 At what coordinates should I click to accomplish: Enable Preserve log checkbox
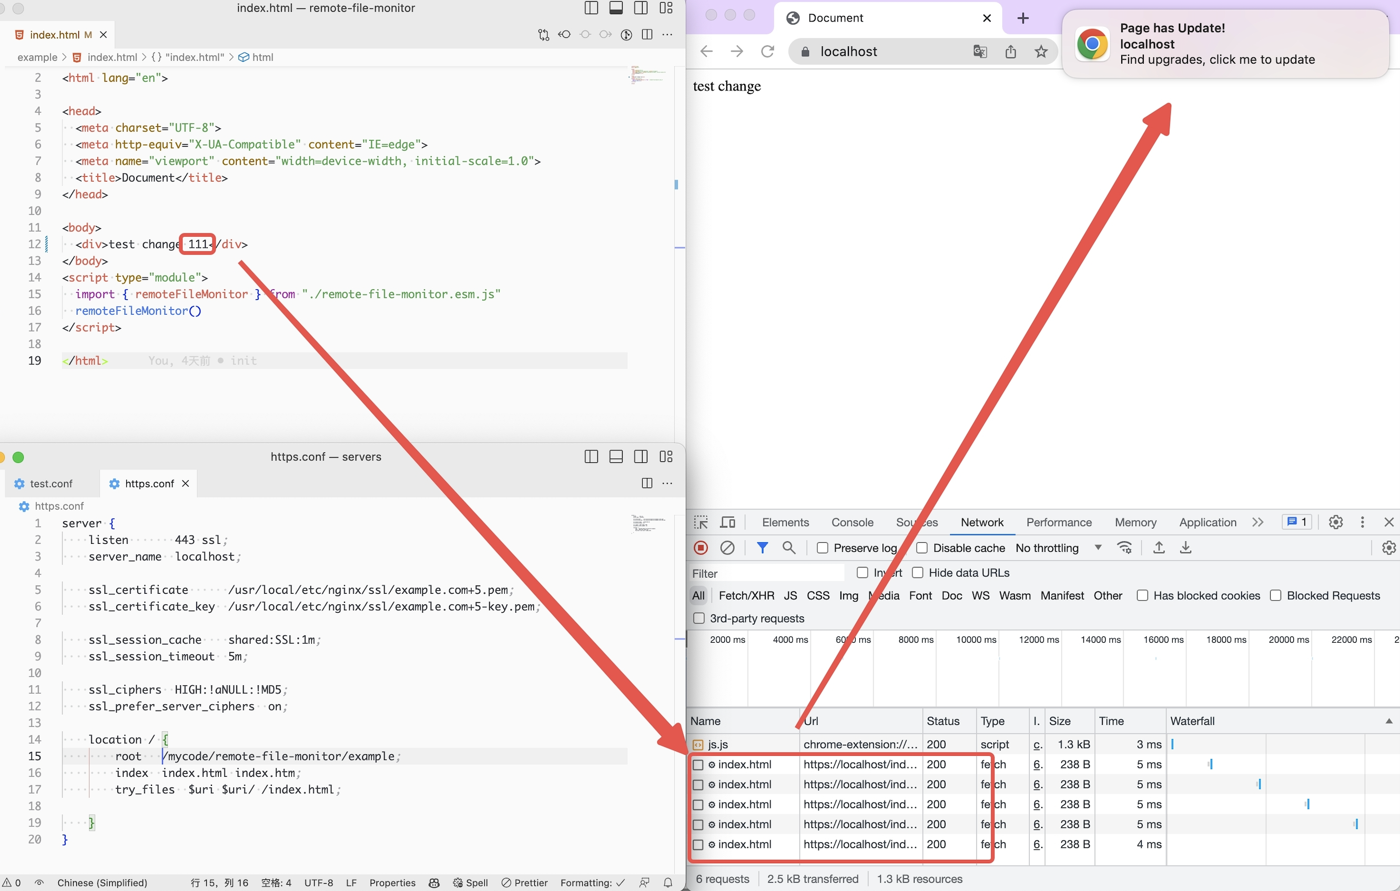pos(822,548)
